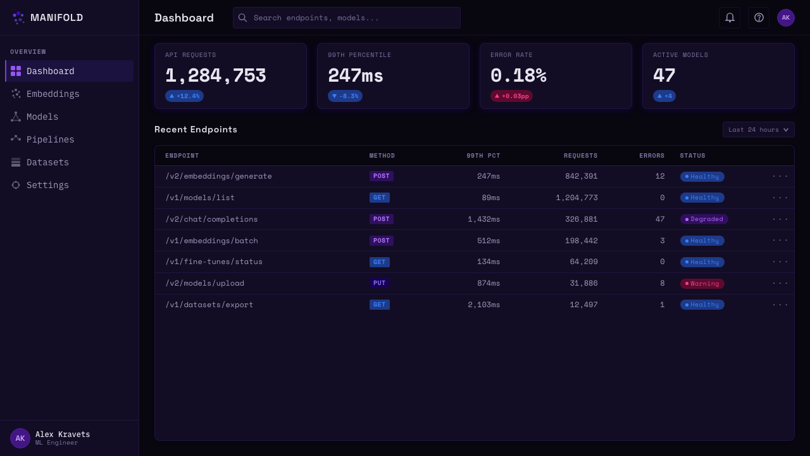The width and height of the screenshot is (810, 456).
Task: Sort by the Status column header
Action: (x=693, y=156)
